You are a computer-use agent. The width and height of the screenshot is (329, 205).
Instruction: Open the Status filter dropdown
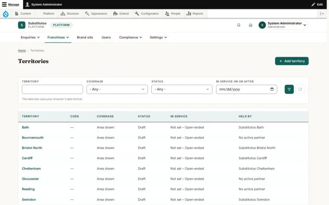coord(182,89)
